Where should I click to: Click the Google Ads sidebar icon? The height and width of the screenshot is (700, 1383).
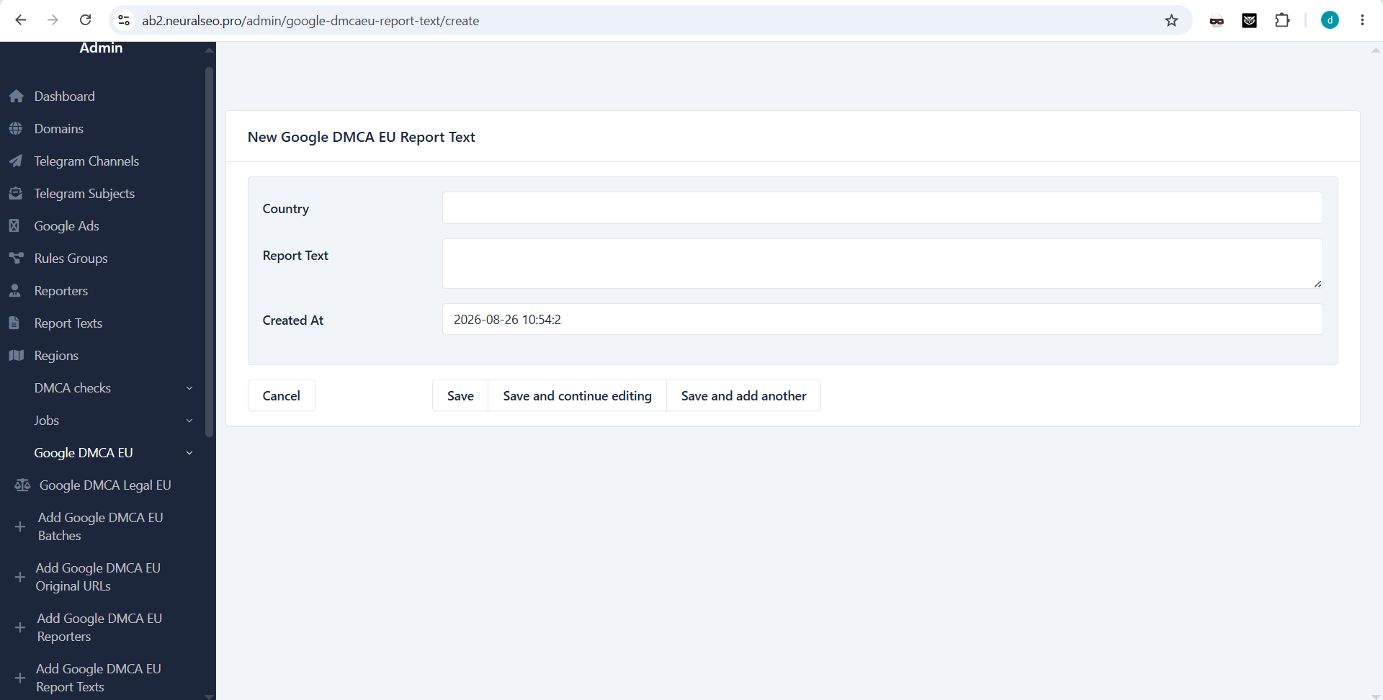(14, 226)
